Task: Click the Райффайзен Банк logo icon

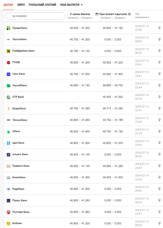Action: coord(8,51)
